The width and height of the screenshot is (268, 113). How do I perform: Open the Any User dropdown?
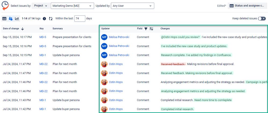(133, 6)
